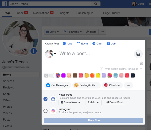Viewport: 151px width, 130px height.
Task: Click the photo upload icon in composer
Action: 138,54
